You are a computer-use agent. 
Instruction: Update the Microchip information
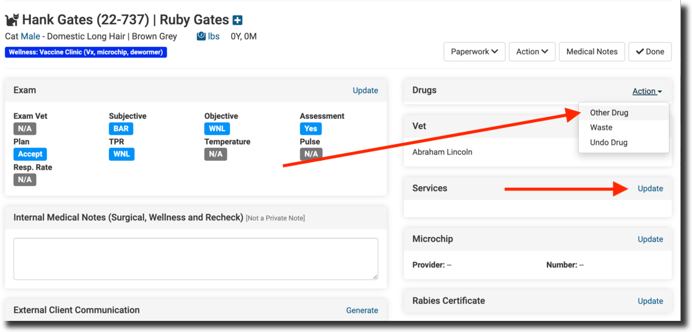[650, 239]
